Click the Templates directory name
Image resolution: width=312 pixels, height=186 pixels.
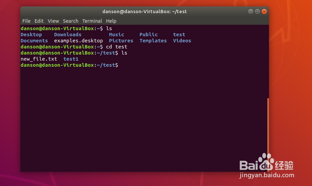click(x=153, y=41)
